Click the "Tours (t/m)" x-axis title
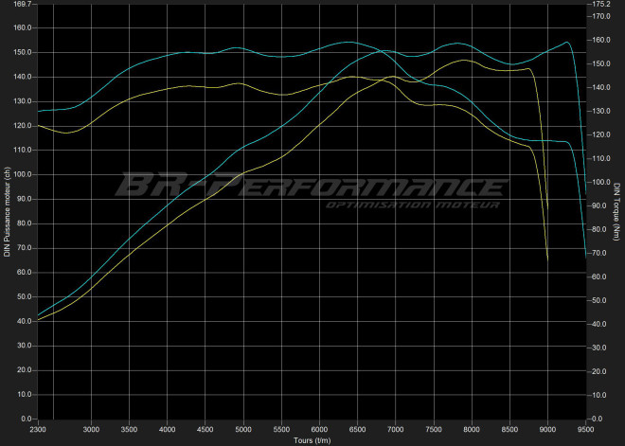The width and height of the screenshot is (625, 446). pyautogui.click(x=312, y=440)
